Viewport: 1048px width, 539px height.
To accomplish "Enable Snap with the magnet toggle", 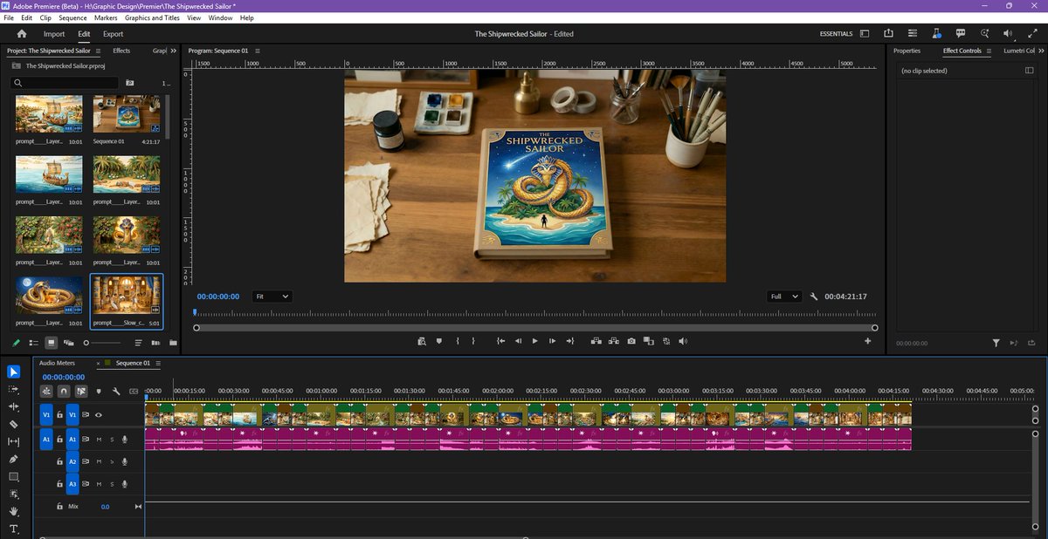I will (63, 392).
